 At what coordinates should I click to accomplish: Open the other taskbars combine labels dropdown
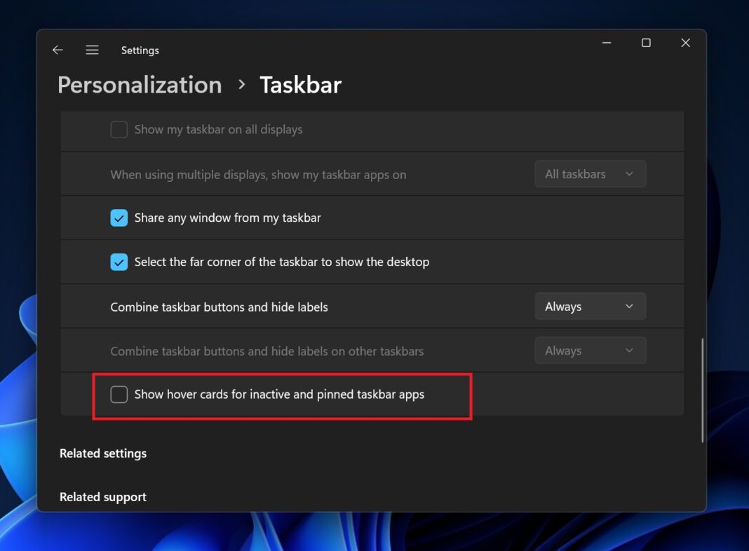[590, 350]
